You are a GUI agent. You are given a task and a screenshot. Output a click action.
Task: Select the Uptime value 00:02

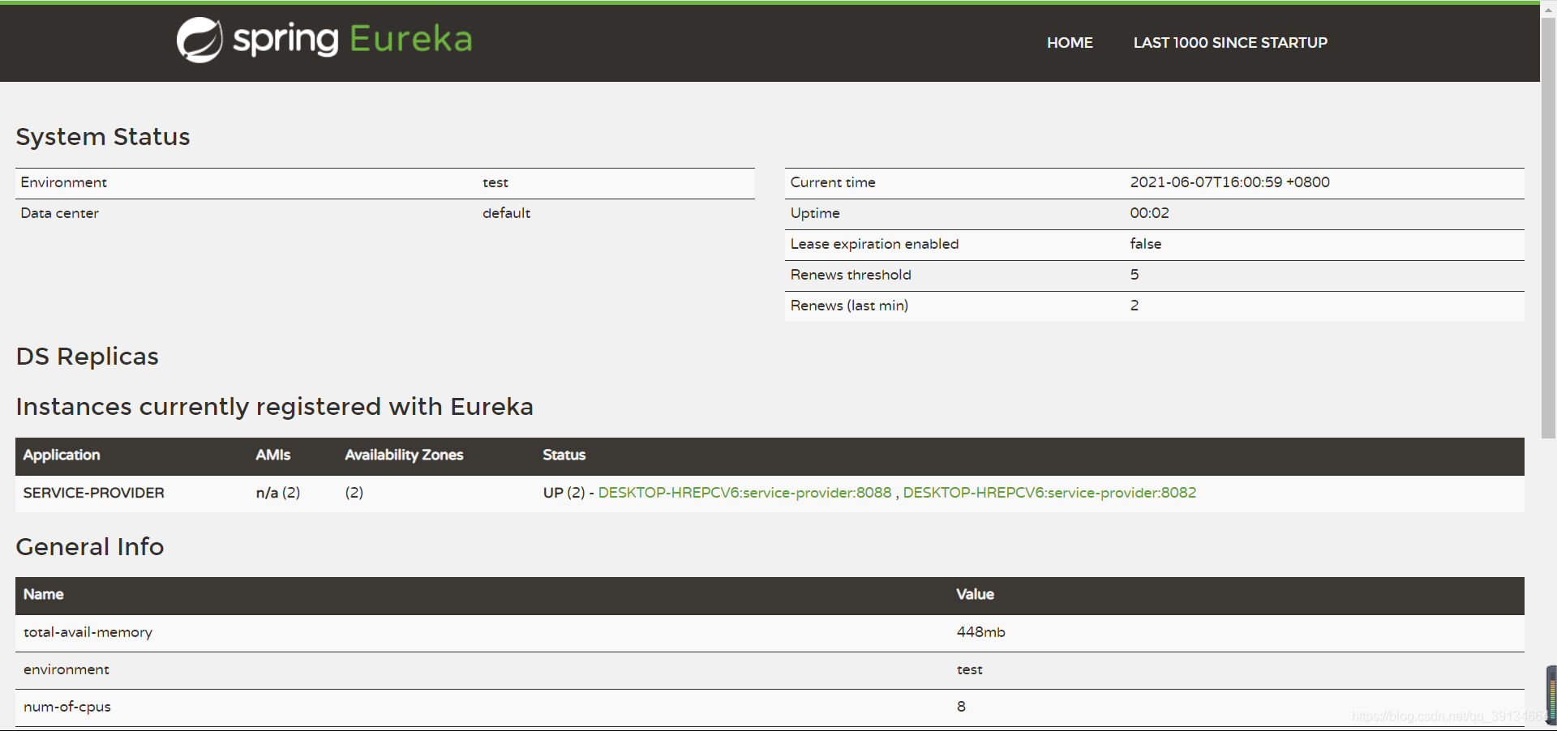(1149, 213)
